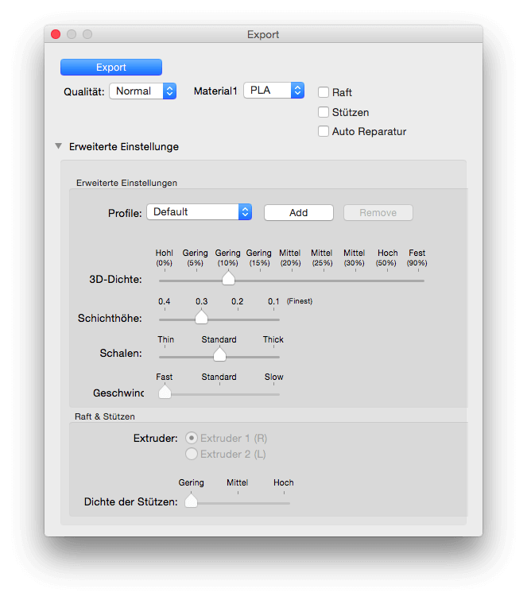
Task: Click the Mittel support density label
Action: 238,482
